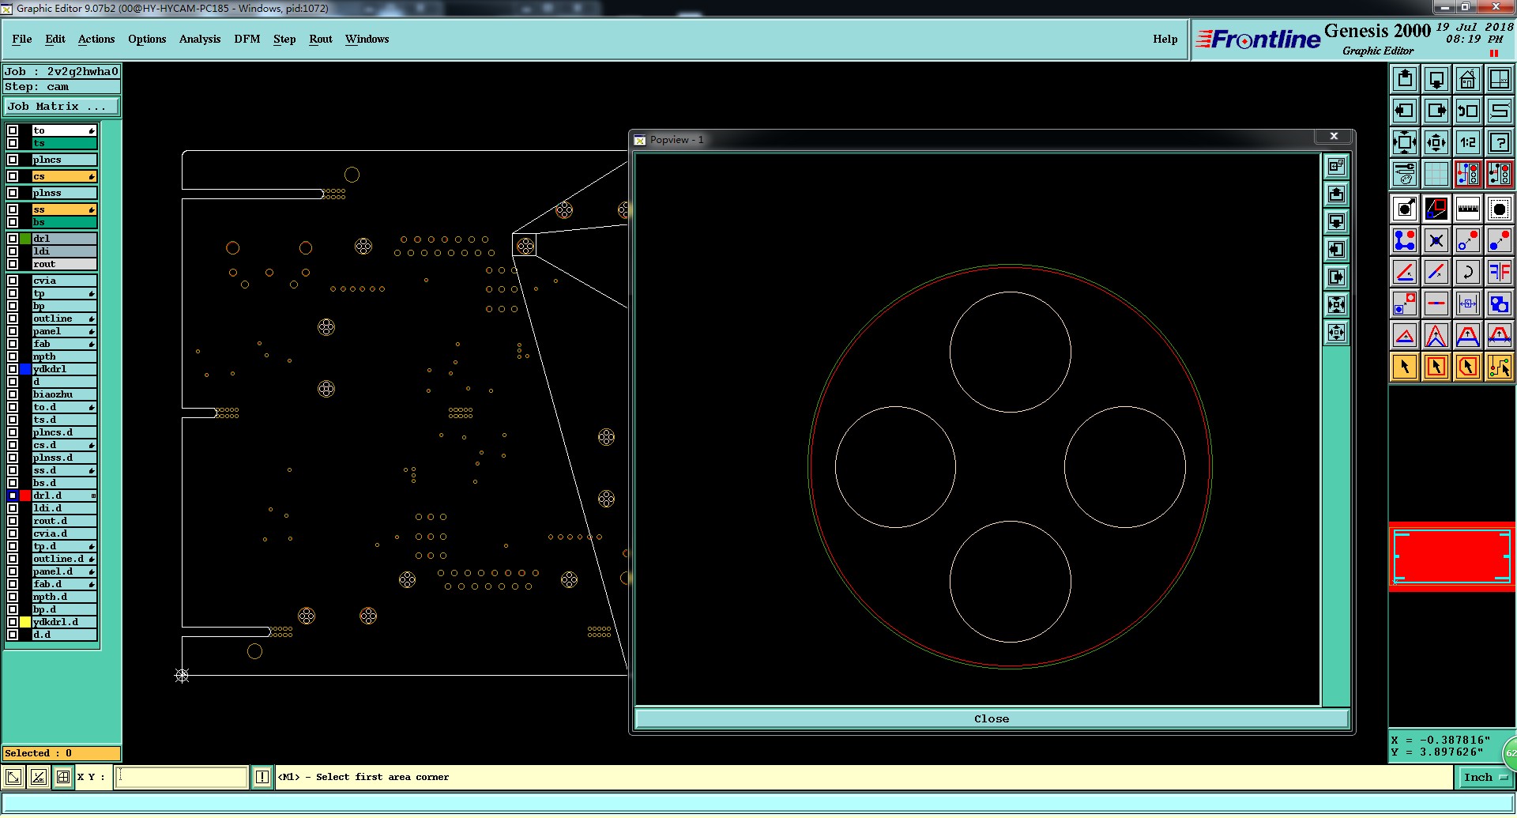Screen dimensions: 1517x818
Task: Toggle the checkbox for layer 'drl.d'
Action: coord(13,496)
